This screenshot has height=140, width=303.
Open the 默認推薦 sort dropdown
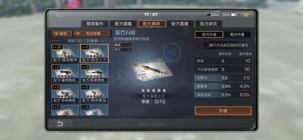[92, 33]
